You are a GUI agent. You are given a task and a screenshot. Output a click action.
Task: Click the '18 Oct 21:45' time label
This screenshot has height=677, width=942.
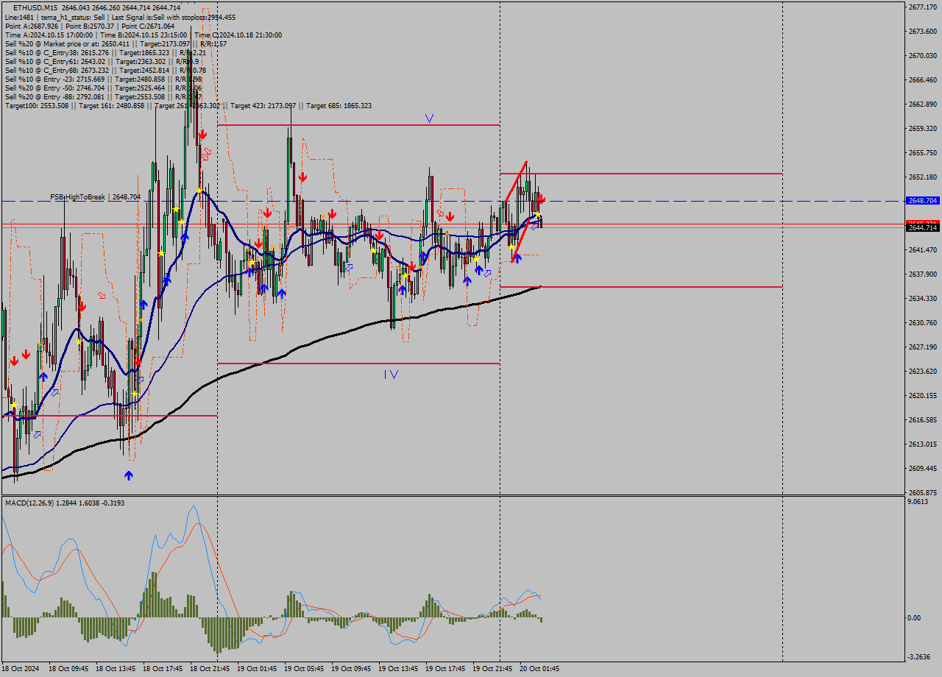click(x=210, y=669)
